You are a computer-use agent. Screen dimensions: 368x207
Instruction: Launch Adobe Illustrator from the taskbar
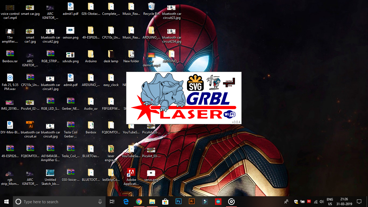pyautogui.click(x=192, y=201)
